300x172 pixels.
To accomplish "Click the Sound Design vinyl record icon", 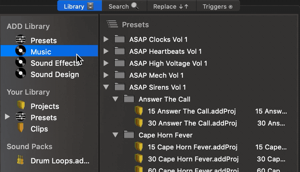I will coord(21,74).
